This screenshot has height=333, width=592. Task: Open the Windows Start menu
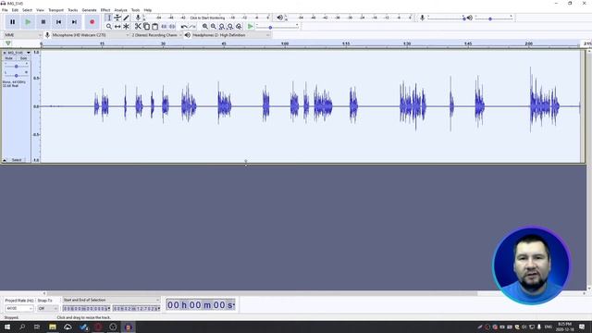click(7, 327)
